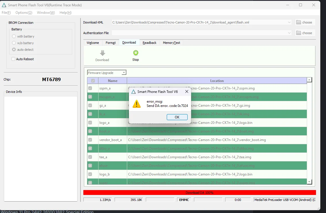326x213 pixels.
Task: Click the Download arrow icon
Action: click(x=103, y=53)
